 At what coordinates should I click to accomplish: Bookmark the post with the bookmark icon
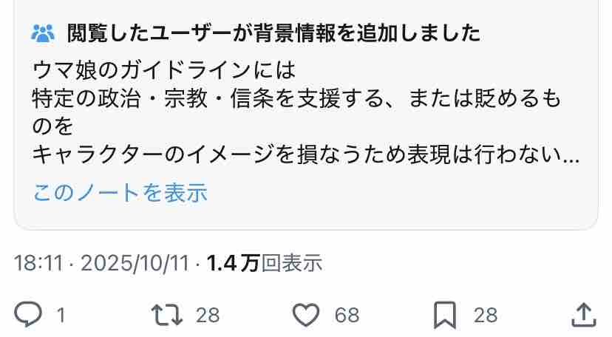pos(445,315)
